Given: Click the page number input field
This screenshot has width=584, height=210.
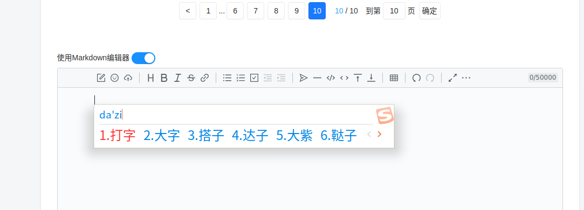Looking at the screenshot, I should tap(394, 11).
